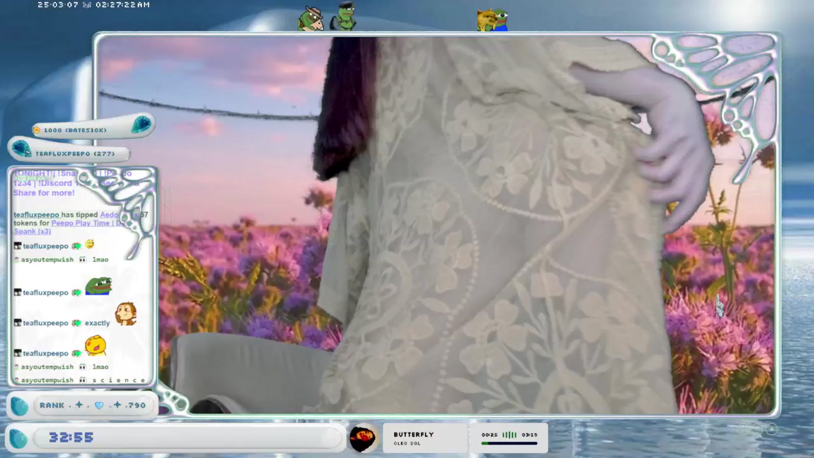Click the 'RANK' label text
This screenshot has width=814, height=458.
point(52,405)
